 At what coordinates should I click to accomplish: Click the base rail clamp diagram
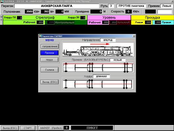tap(98, 68)
